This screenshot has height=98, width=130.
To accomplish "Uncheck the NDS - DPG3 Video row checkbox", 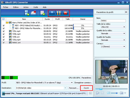I will (x=4, y=26).
